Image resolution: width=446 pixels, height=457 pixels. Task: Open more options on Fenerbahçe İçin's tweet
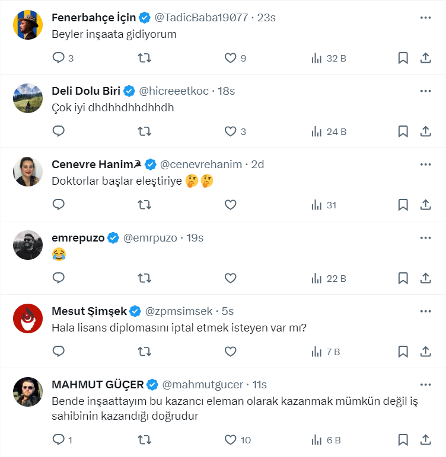[x=425, y=17]
